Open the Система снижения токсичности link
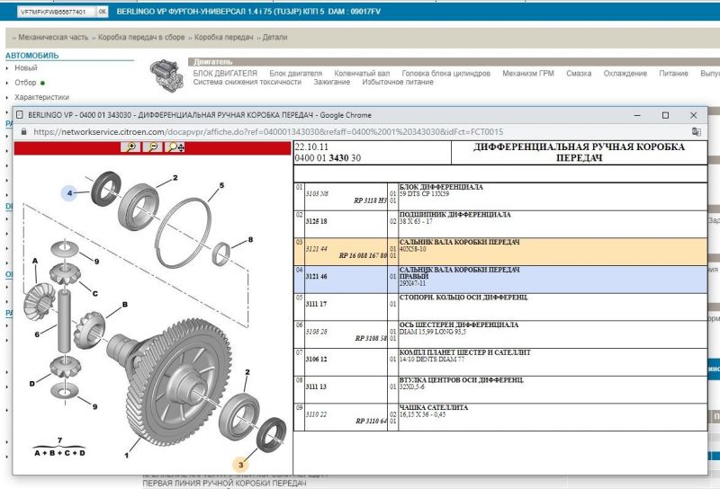720x489 pixels. (x=243, y=83)
